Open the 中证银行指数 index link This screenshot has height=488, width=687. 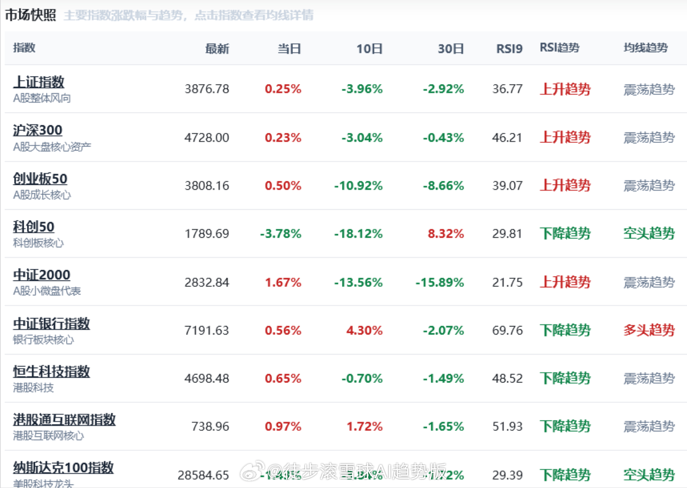pyautogui.click(x=51, y=323)
